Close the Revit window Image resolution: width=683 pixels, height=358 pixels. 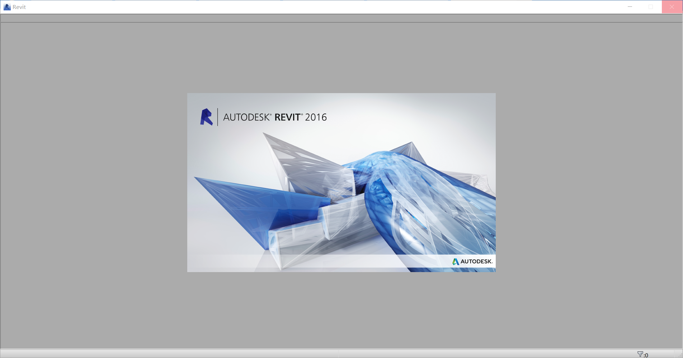coord(672,7)
